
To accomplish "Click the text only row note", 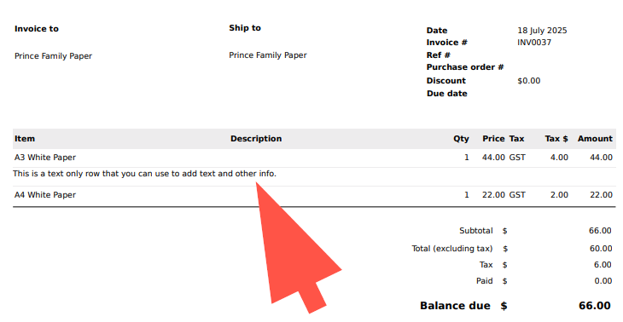I will click(144, 174).
